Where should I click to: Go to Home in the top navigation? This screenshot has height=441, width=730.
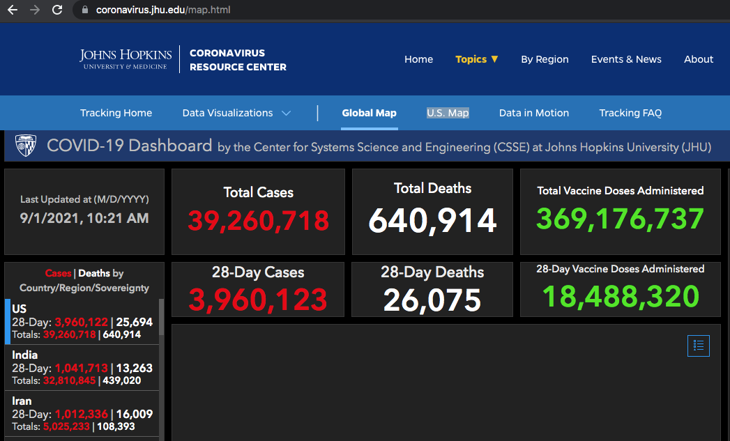pyautogui.click(x=418, y=59)
